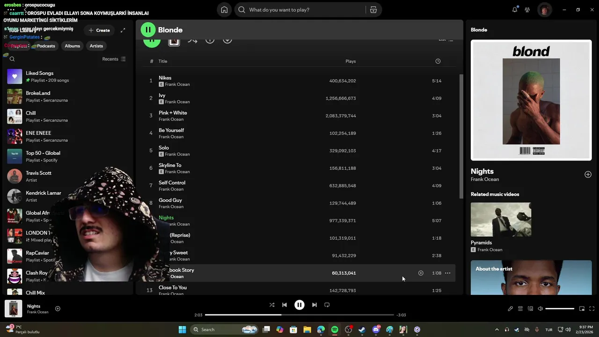
Task: Open the Top 50 - Global playlist
Action: pyautogui.click(x=68, y=156)
